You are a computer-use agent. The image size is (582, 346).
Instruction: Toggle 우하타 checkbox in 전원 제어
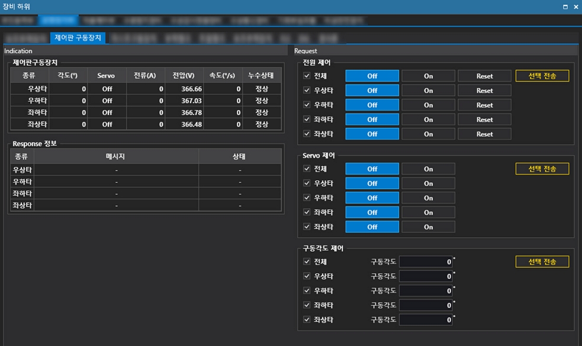pyautogui.click(x=307, y=105)
